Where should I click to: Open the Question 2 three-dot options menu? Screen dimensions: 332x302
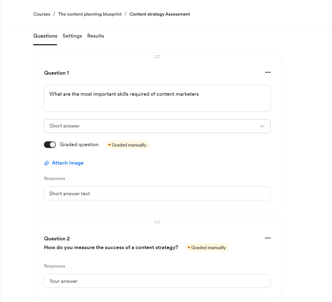tap(268, 238)
